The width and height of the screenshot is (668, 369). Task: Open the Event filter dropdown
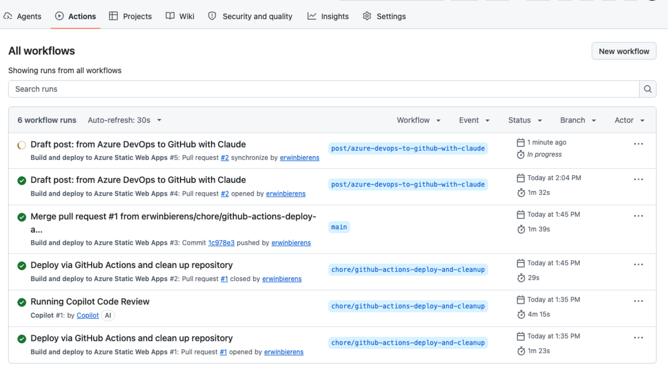pyautogui.click(x=474, y=120)
